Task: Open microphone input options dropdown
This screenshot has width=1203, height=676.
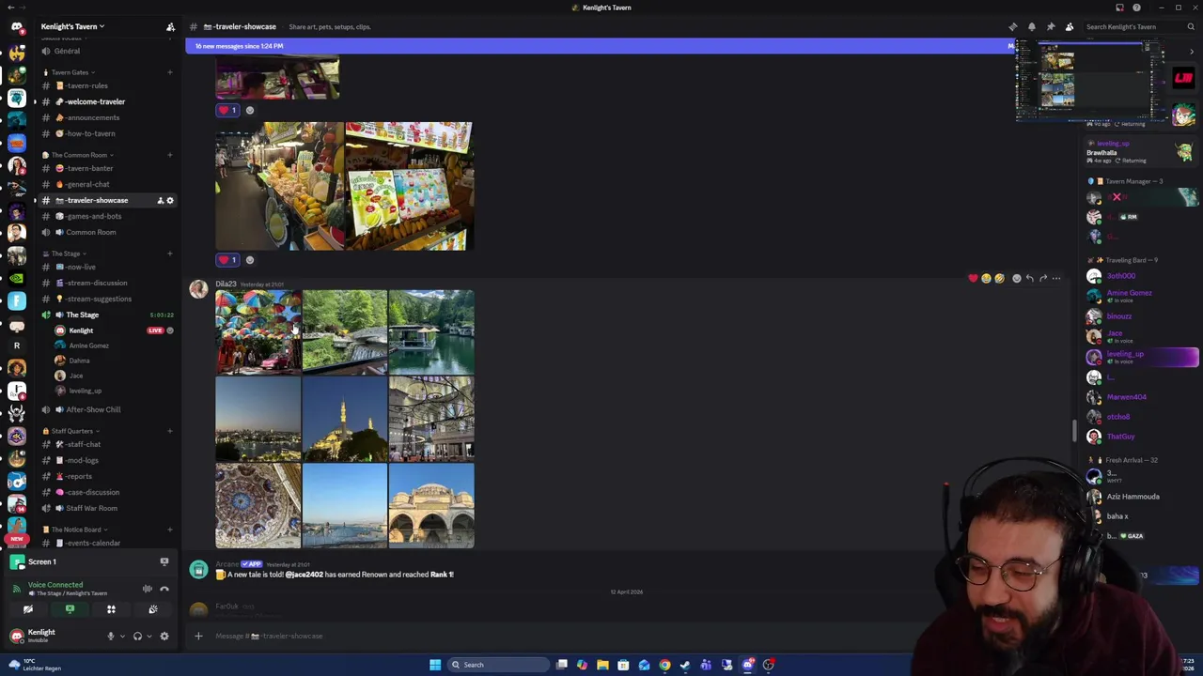Action: point(121,637)
